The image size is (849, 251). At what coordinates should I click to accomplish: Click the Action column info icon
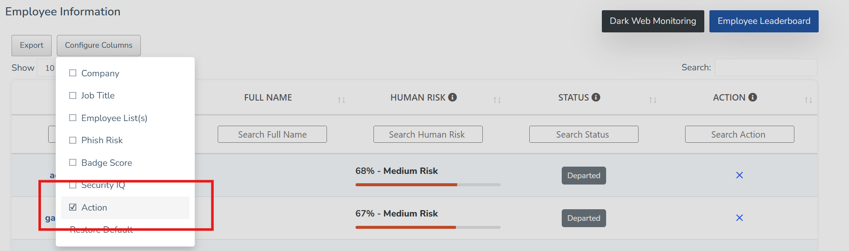click(x=753, y=97)
